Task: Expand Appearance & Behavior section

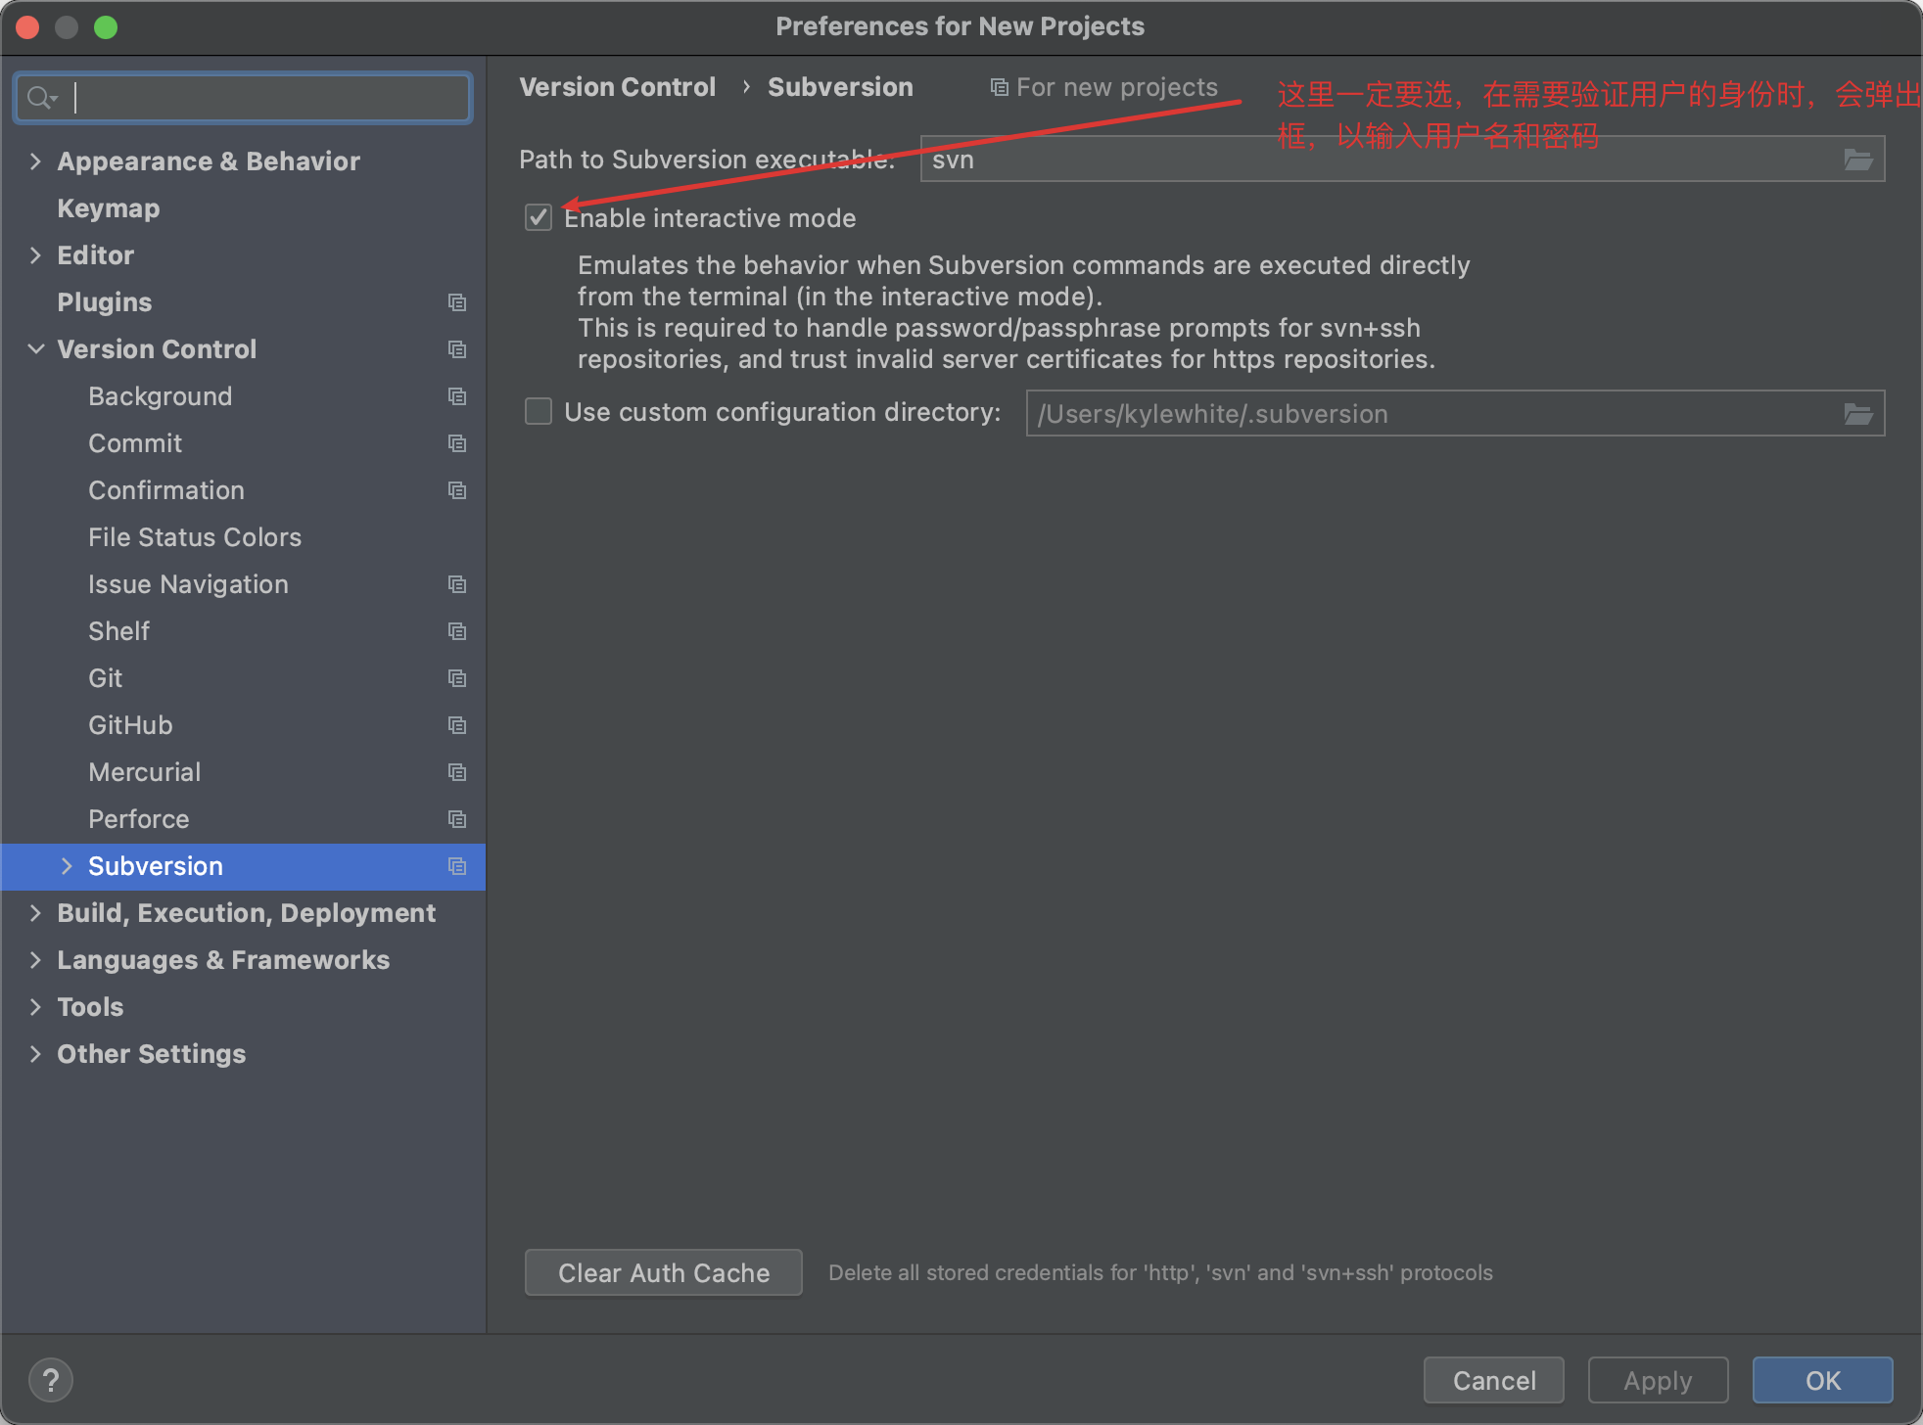Action: 36,161
